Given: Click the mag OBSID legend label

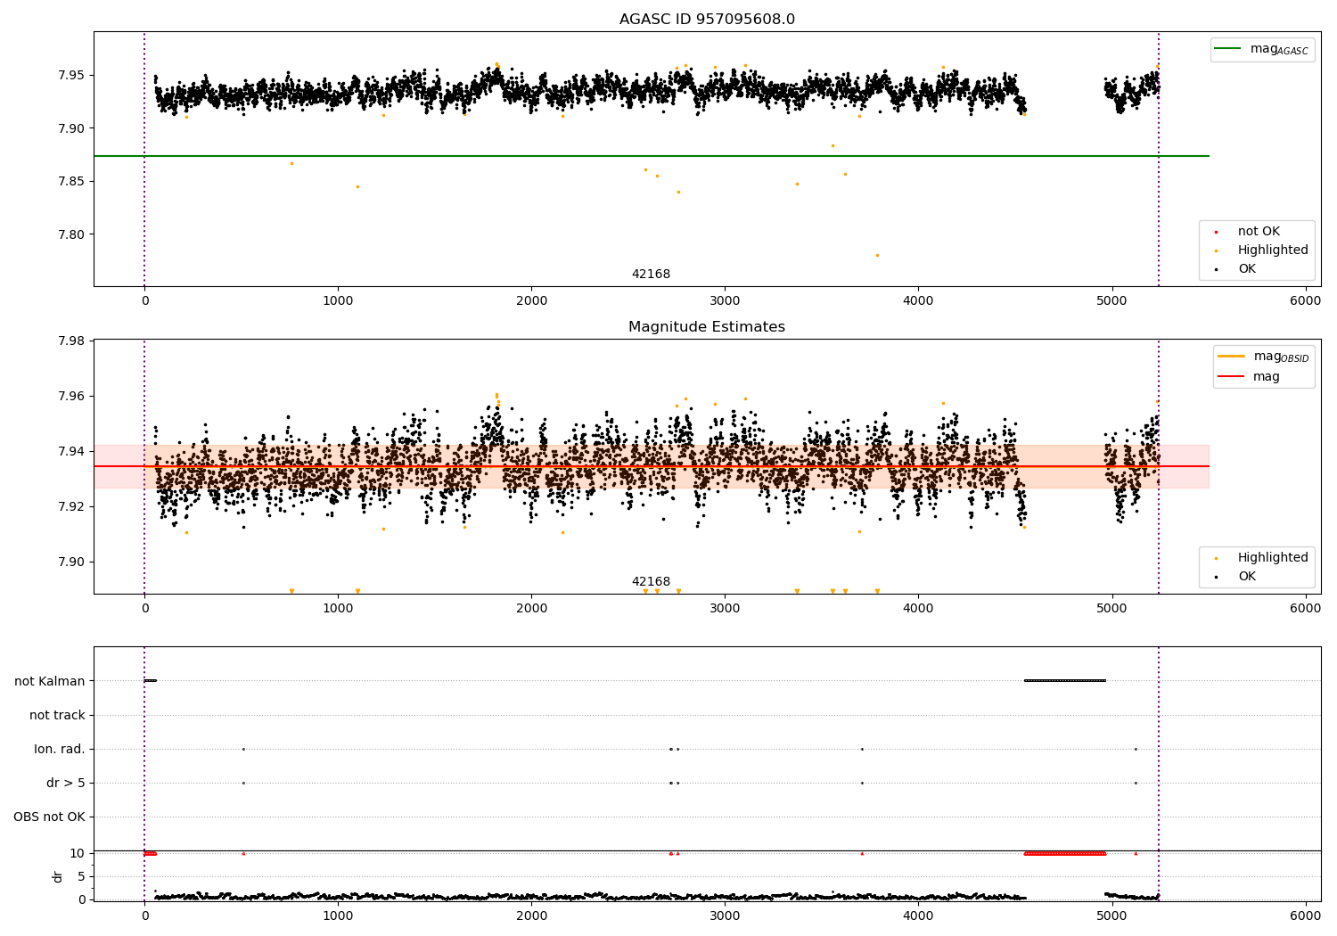Looking at the screenshot, I should coord(1281,357).
